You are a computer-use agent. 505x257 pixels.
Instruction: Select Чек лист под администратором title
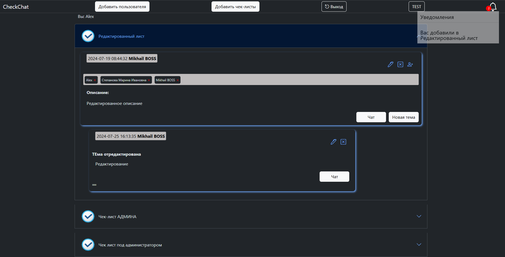click(x=130, y=245)
